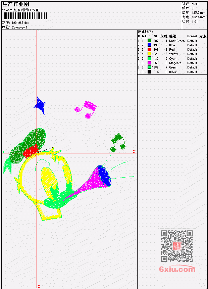Click the stitch count 1620
The image size is (208, 289).
(155, 54)
